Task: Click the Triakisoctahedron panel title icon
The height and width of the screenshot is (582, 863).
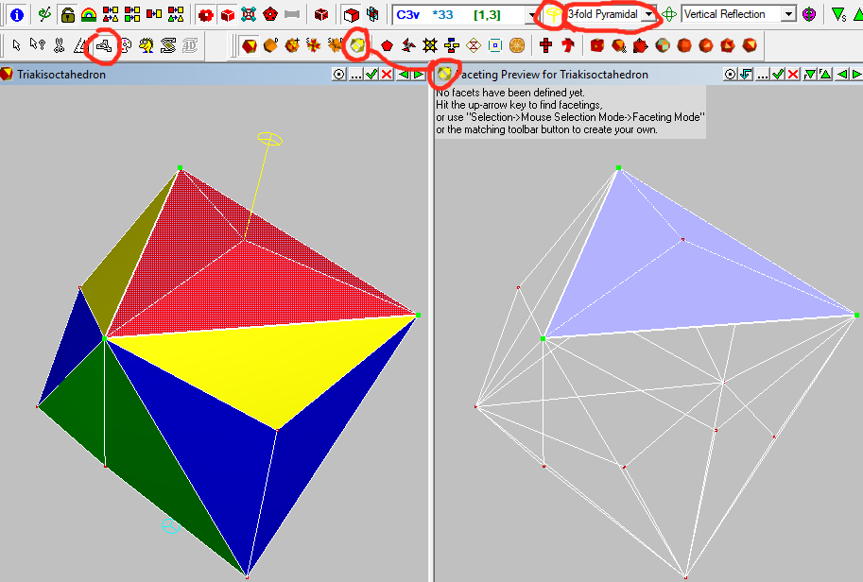Action: pos(7,75)
